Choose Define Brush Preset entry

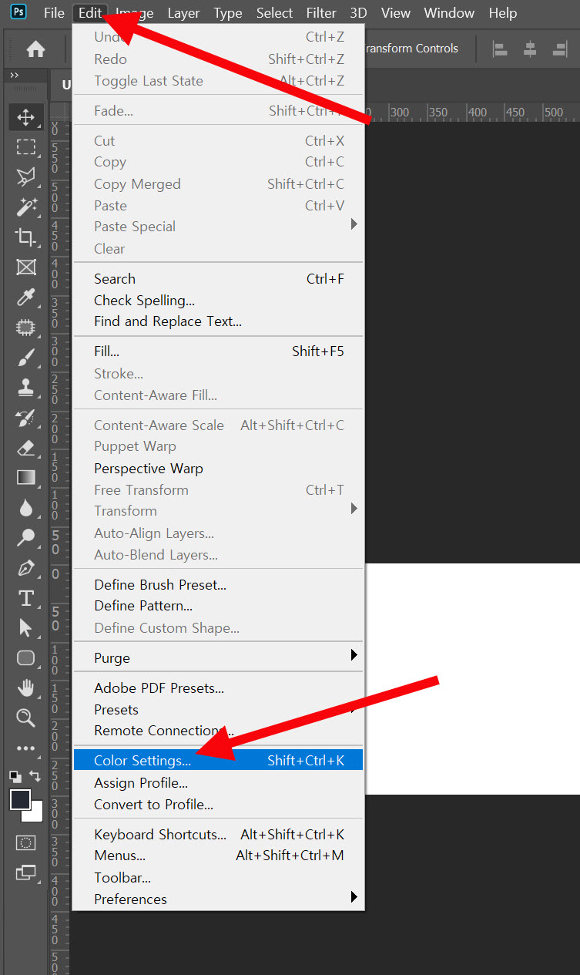click(x=218, y=585)
